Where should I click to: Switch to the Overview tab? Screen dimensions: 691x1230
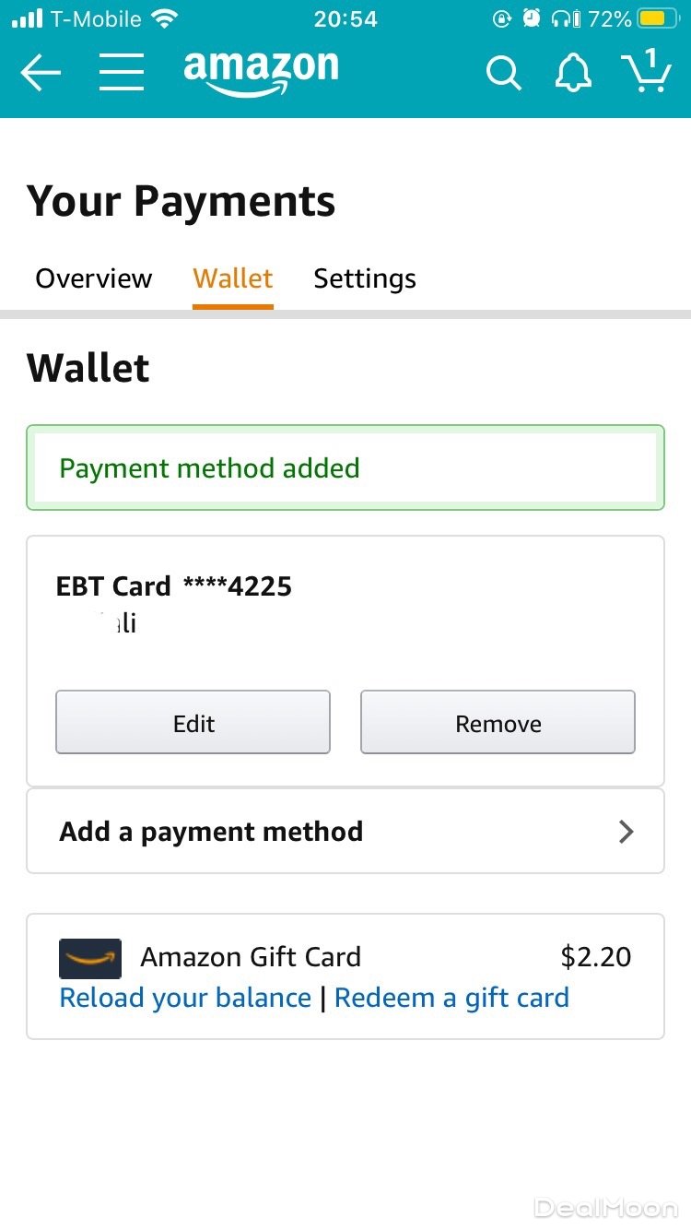pyautogui.click(x=94, y=278)
